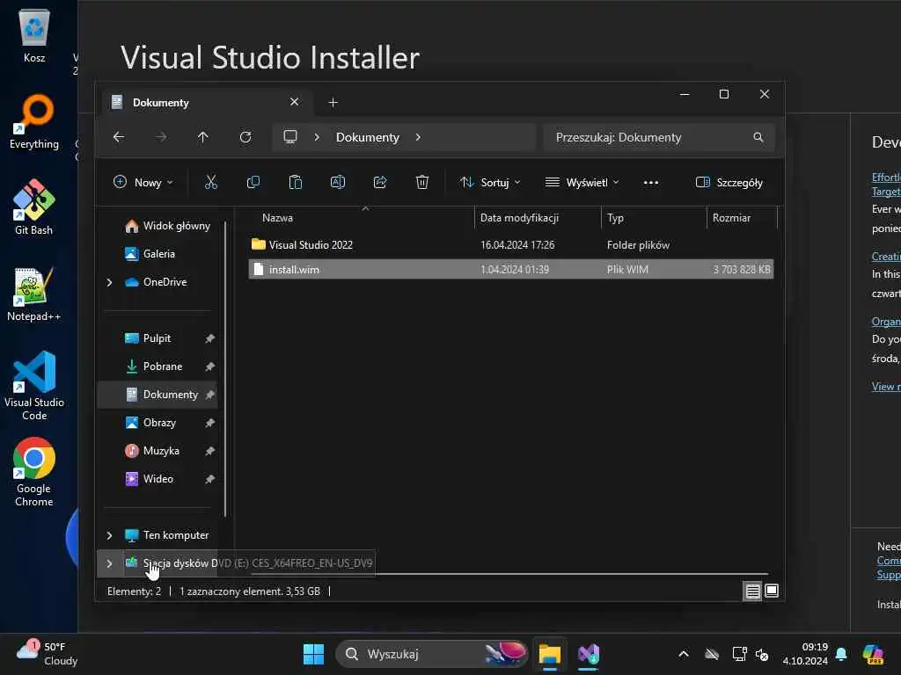
Task: Click the Przeszukaj: Dokumenty search field
Action: click(658, 137)
